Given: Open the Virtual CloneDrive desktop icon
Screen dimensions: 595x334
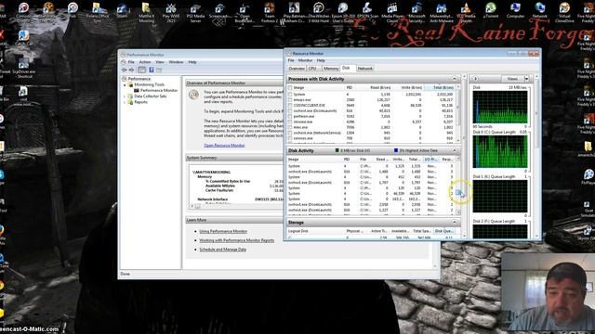Looking at the screenshot, I should coord(564,12).
